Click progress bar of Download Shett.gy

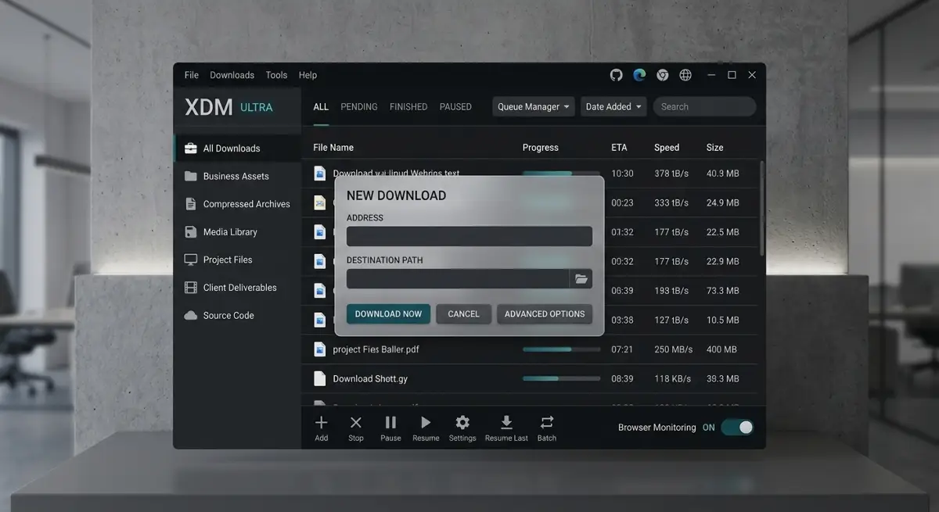(x=561, y=378)
